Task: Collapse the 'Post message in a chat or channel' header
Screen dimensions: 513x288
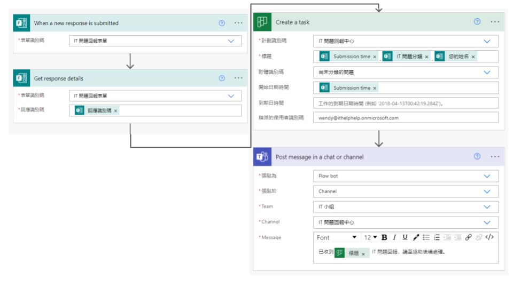Action: coord(379,157)
